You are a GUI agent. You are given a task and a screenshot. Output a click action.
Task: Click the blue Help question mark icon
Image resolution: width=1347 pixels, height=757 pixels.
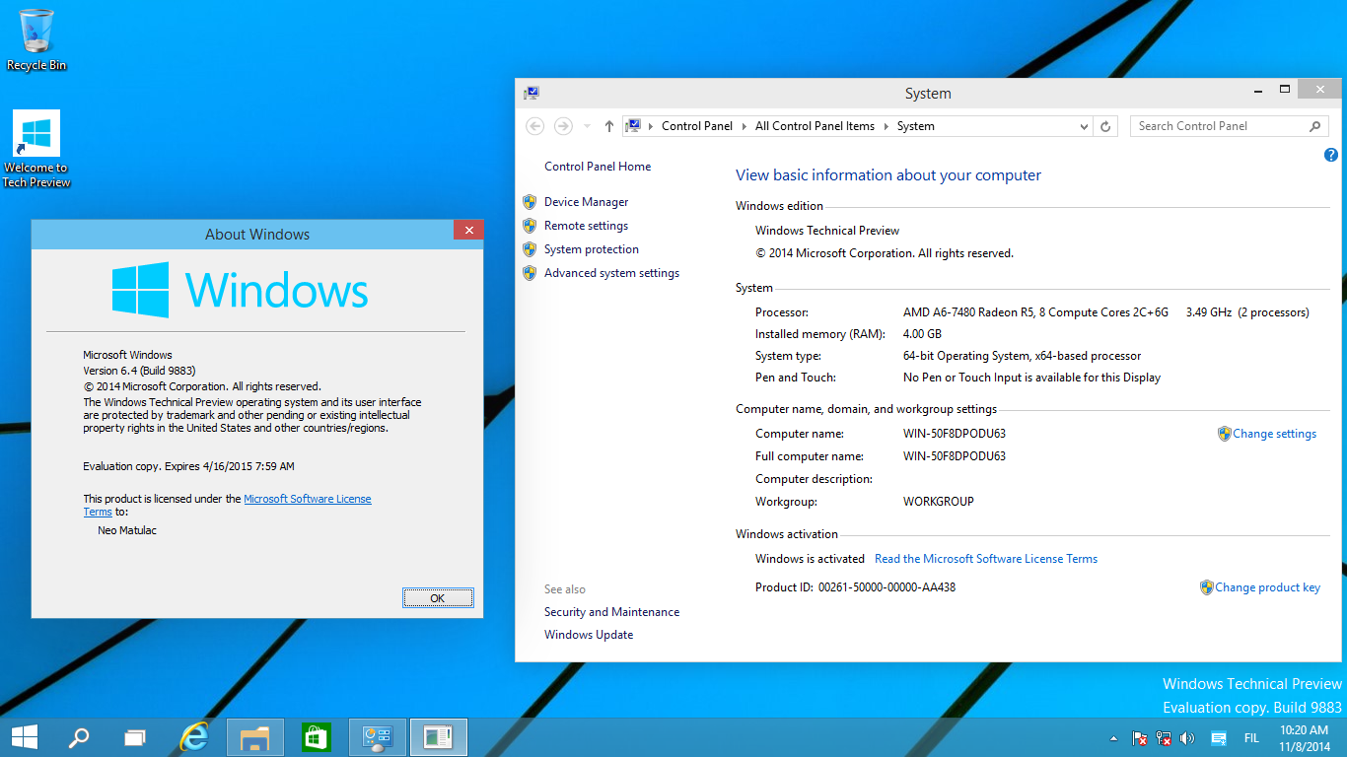pos(1330,155)
